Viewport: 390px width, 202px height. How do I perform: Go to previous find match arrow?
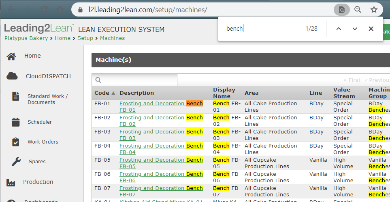click(339, 29)
